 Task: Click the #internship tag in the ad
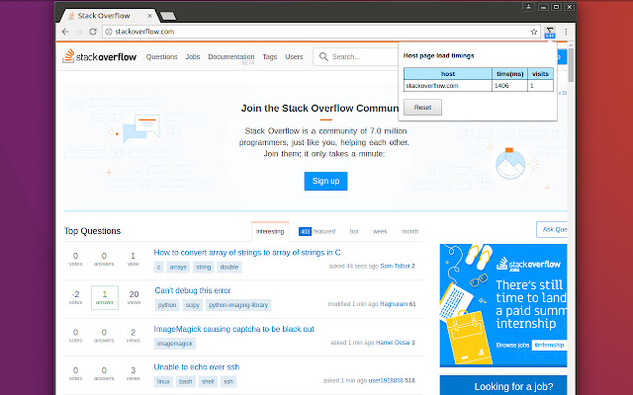549,345
